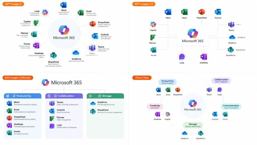Select the Copilot icon in the GPT-Image-1.5 diagram
The image size is (257, 145).
click(x=153, y=24)
